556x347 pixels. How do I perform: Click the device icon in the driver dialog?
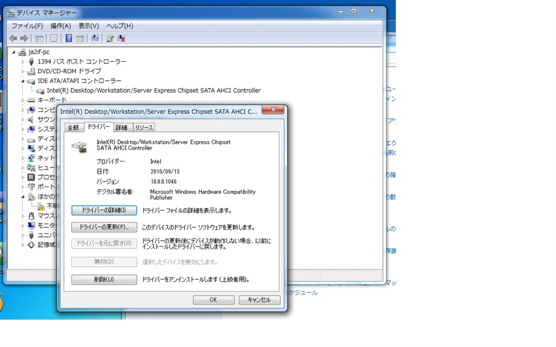tap(79, 146)
